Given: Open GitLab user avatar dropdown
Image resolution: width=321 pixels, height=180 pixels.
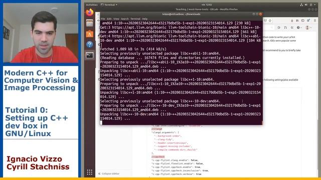Looking at the screenshot, I should 308,27.
